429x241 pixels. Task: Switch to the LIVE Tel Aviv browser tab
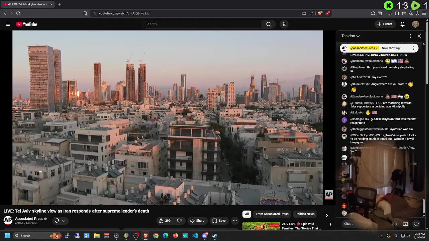(x=28, y=4)
